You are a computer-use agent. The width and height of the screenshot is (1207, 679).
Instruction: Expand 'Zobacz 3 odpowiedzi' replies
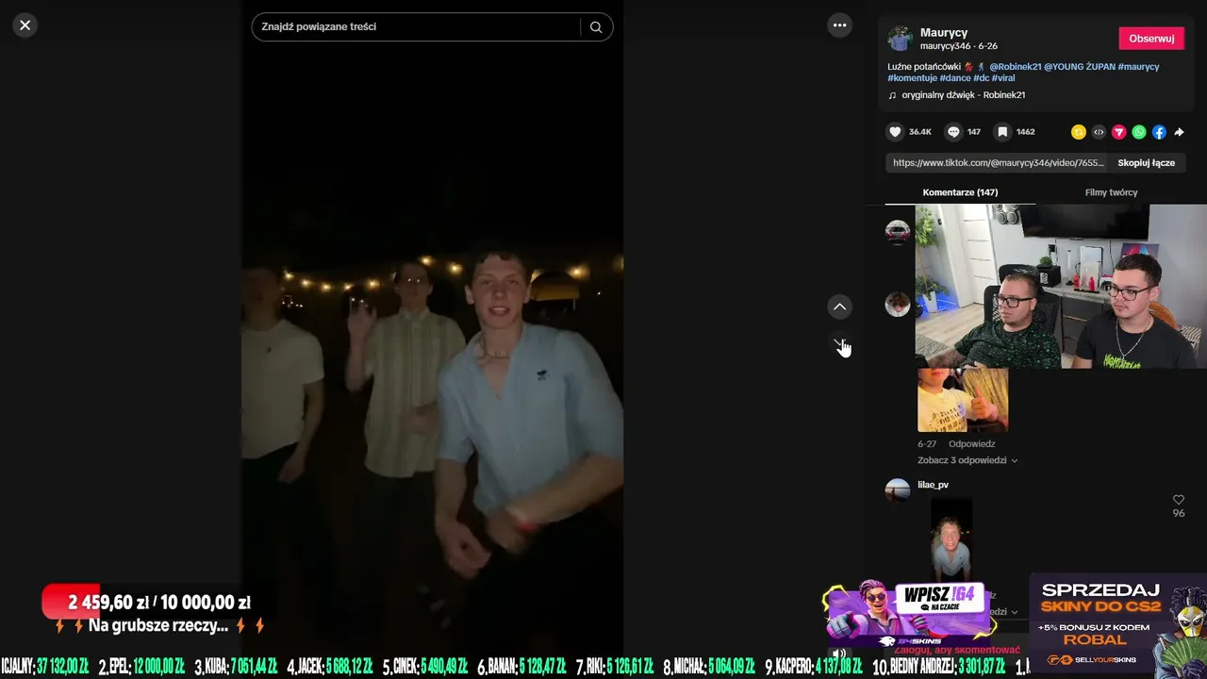[967, 460]
